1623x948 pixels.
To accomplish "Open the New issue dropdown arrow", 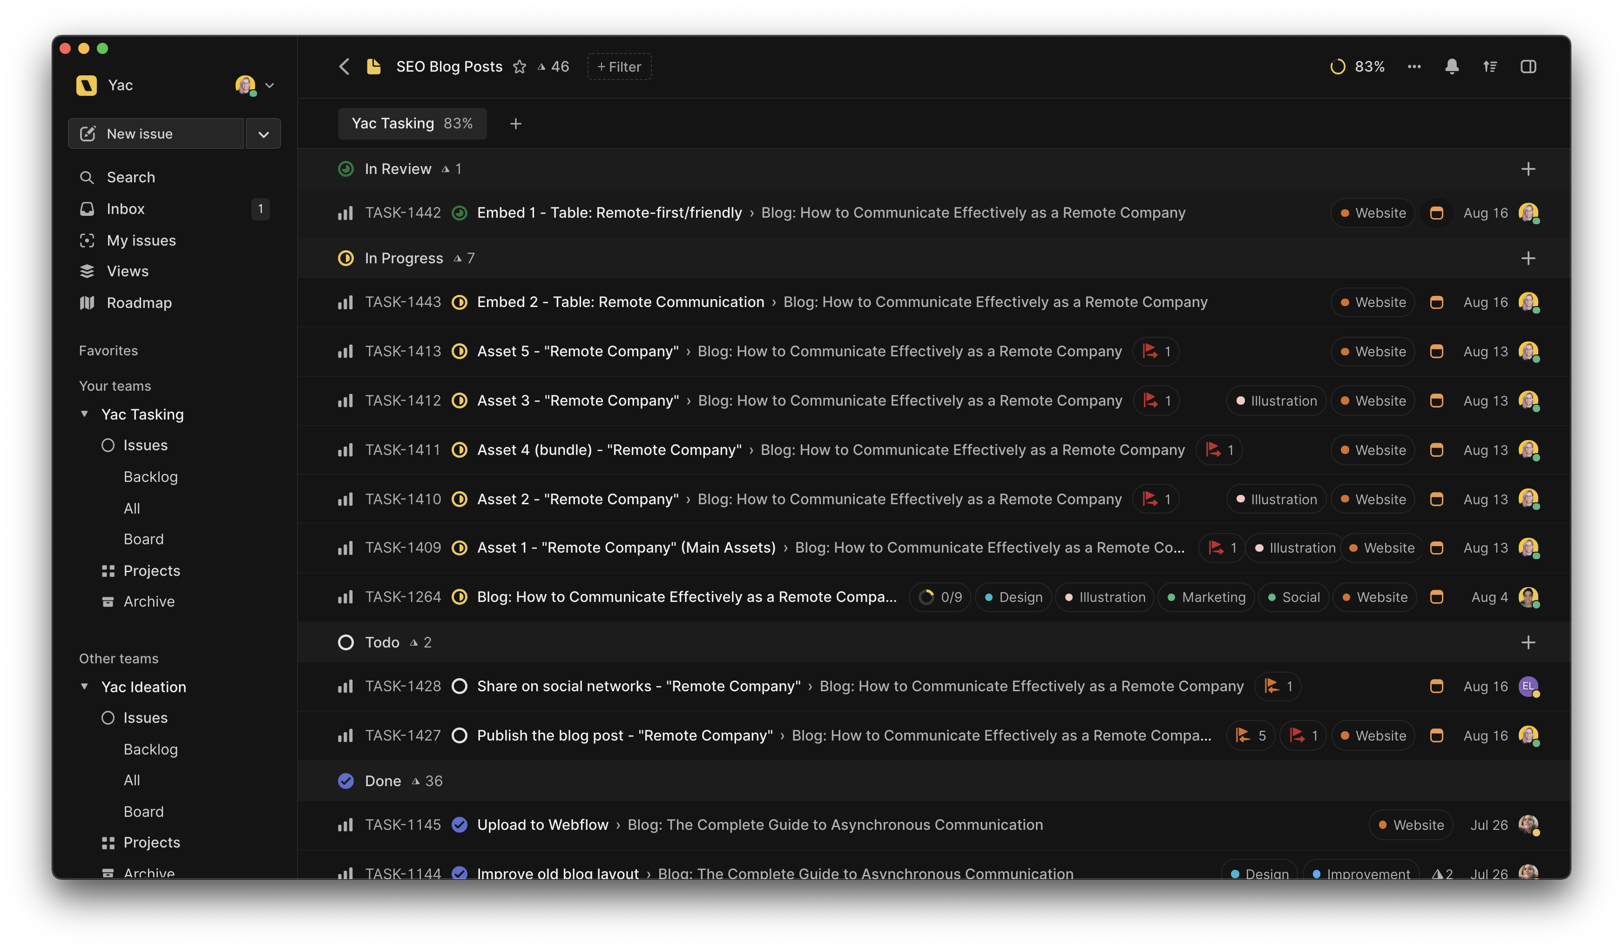I will 264,134.
